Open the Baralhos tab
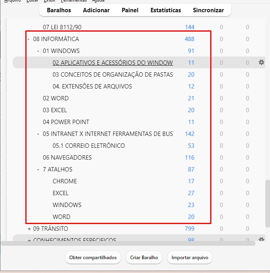 pos(59,10)
